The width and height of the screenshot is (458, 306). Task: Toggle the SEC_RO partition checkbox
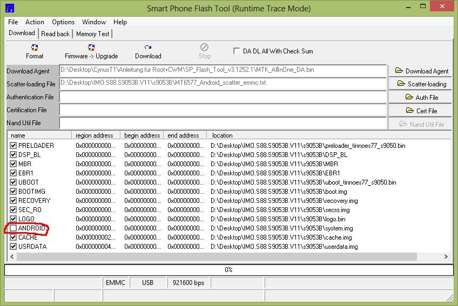coord(13,209)
